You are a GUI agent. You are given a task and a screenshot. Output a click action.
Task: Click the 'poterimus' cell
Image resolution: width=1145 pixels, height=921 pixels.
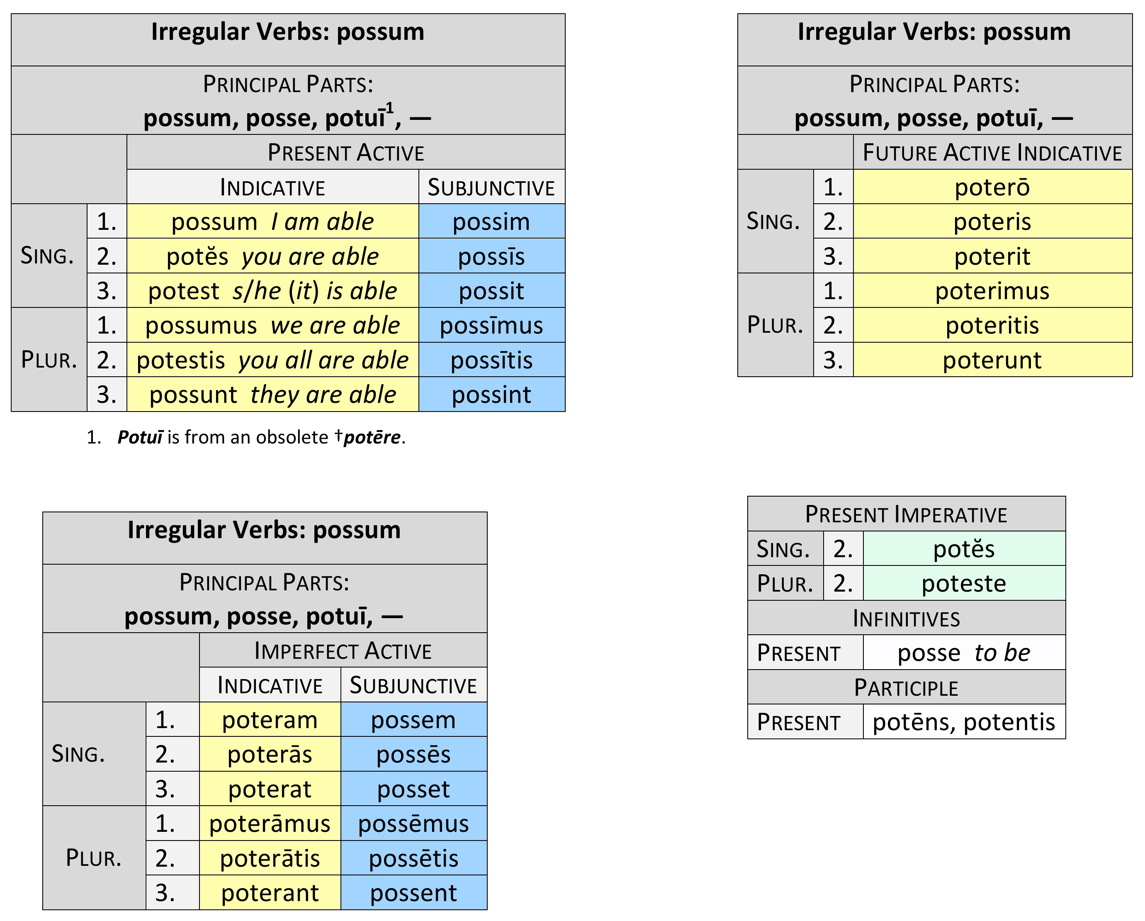point(992,291)
